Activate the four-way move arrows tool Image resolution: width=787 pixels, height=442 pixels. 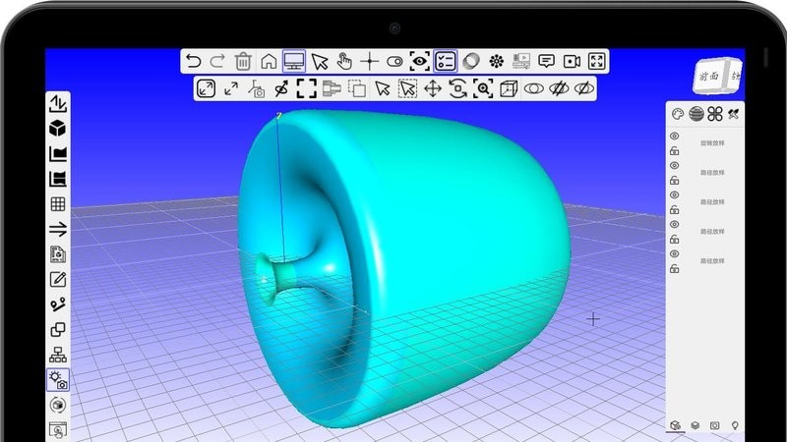(433, 88)
